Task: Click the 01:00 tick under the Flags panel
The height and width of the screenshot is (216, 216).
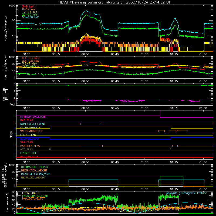Action: [x=144, y=162]
